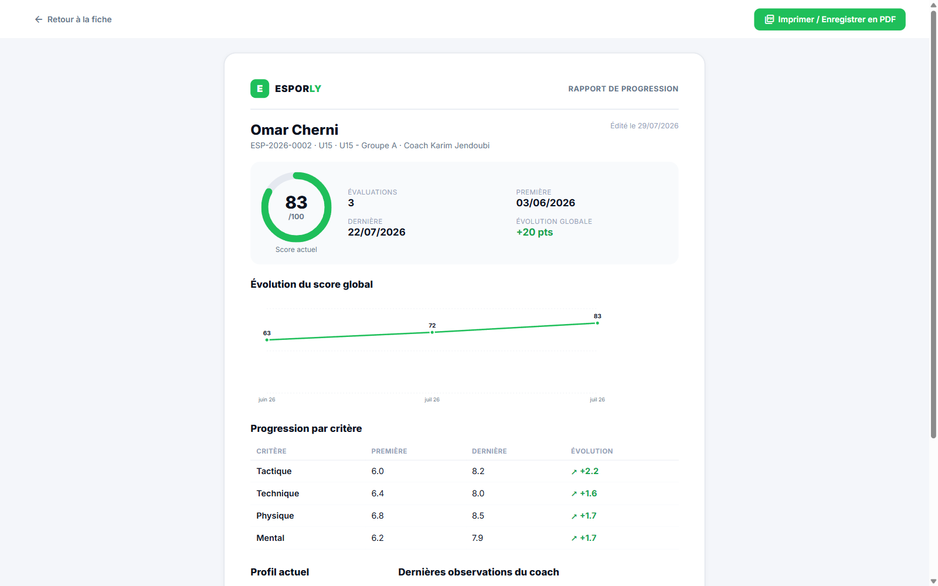Click 'Imprimer / Enregistrer en PDF' button
The image size is (938, 586).
(830, 19)
